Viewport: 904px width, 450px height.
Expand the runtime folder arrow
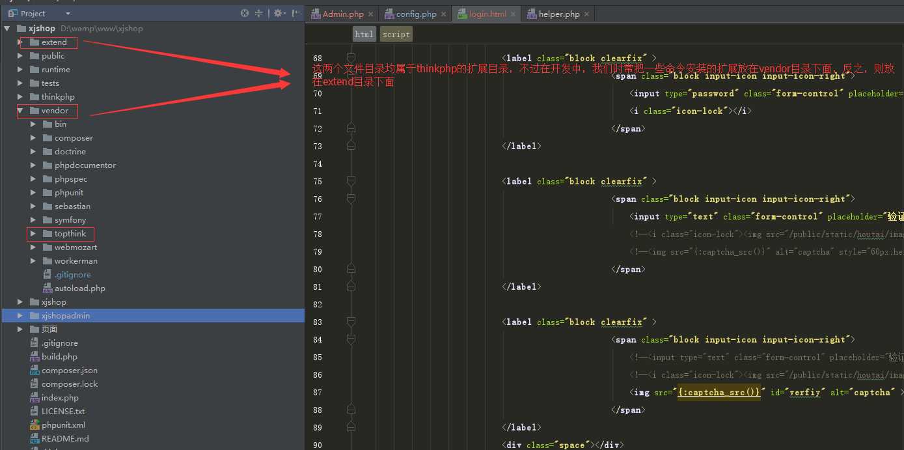point(20,70)
